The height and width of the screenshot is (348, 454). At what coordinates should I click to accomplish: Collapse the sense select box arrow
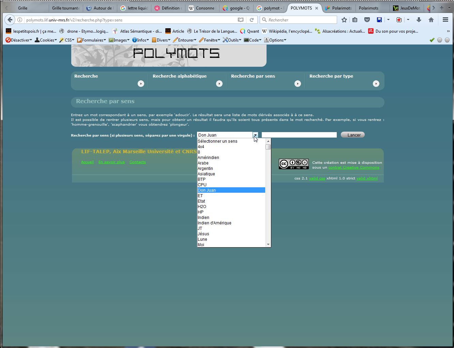tap(255, 135)
